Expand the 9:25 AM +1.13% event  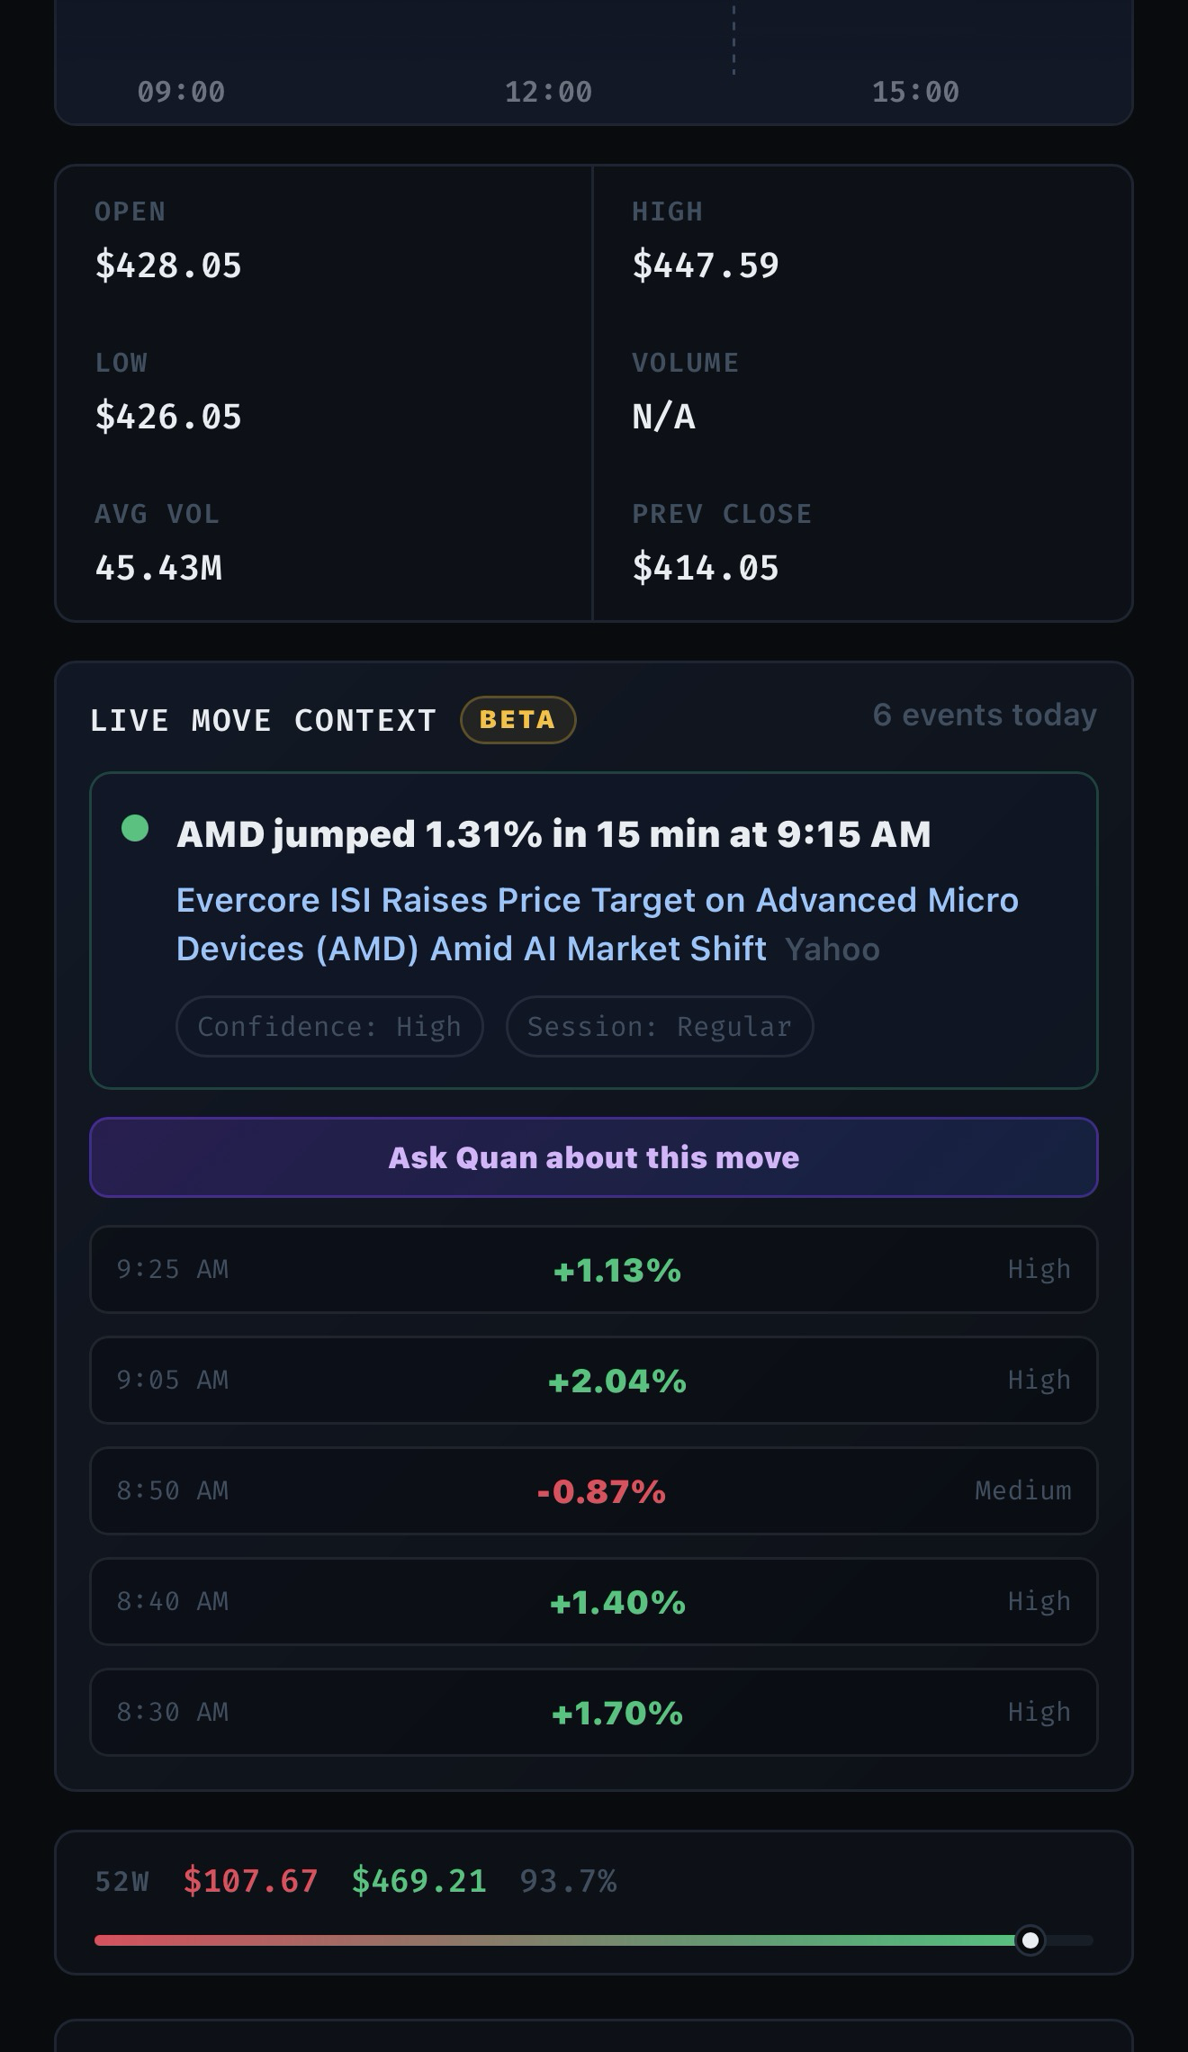tap(594, 1269)
